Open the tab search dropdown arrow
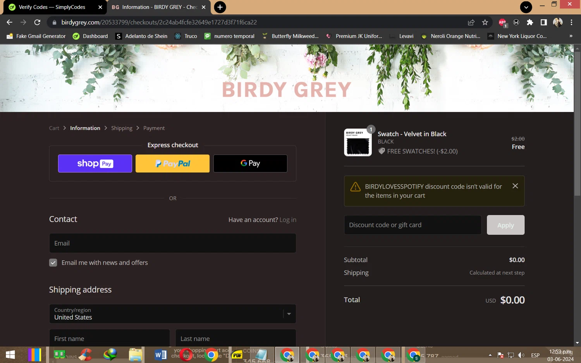 [x=526, y=7]
